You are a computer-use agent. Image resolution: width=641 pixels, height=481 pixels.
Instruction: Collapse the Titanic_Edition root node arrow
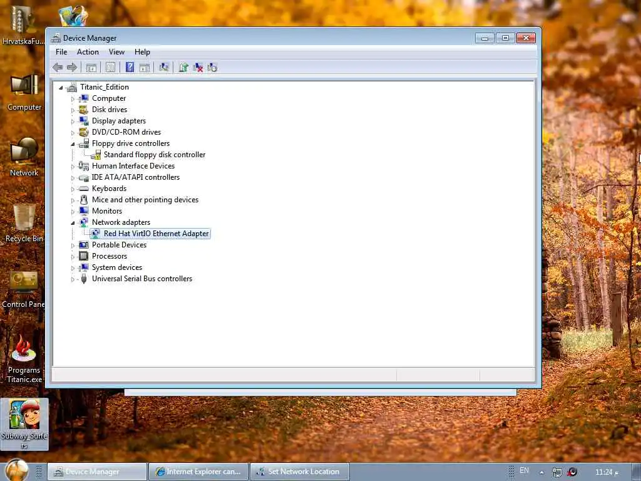(61, 88)
